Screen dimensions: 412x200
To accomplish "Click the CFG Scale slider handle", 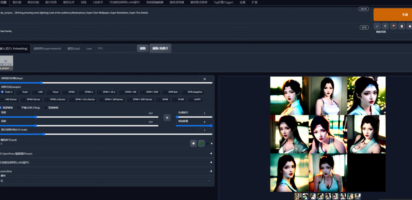I will click(x=44, y=134).
